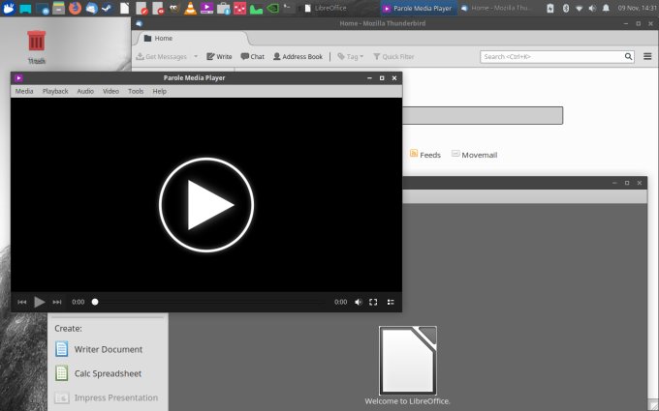This screenshot has width=659, height=411.
Task: Click the Parole volume speaker button
Action: pos(358,302)
